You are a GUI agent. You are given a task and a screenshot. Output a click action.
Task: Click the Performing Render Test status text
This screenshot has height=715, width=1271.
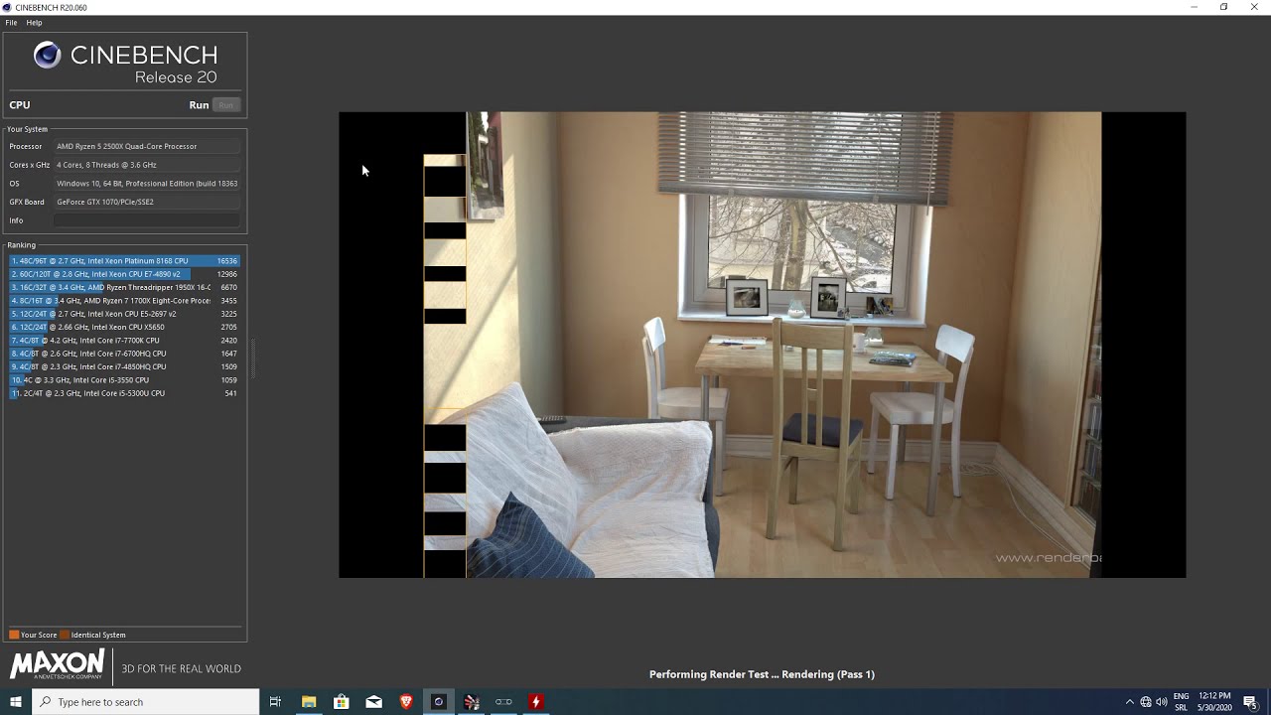pos(762,674)
